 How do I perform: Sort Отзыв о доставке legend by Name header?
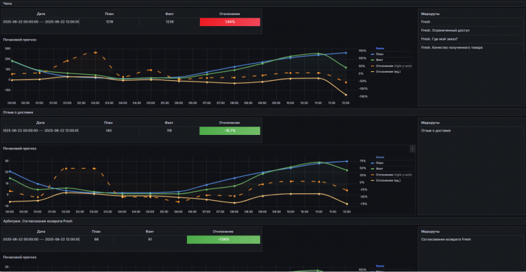point(379,157)
